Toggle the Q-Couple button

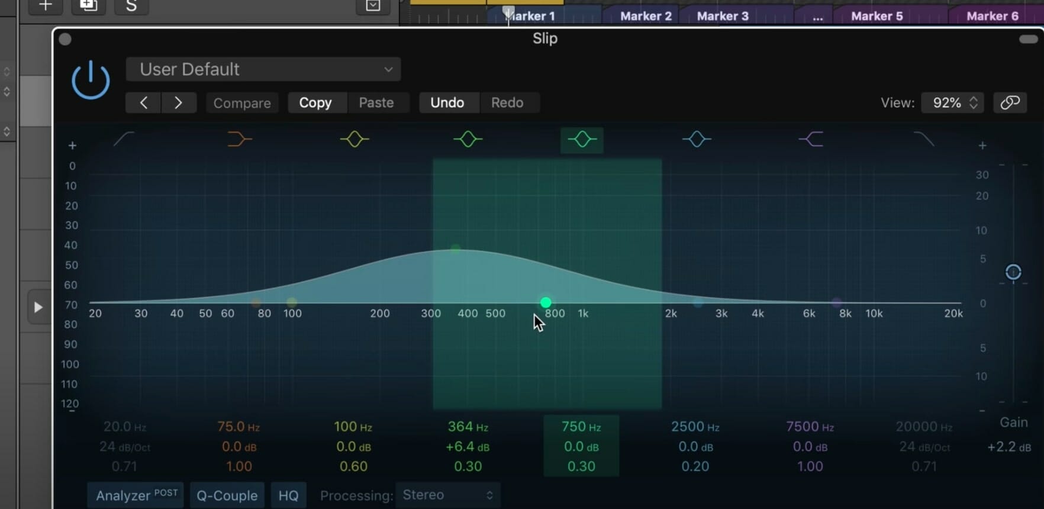coord(227,495)
